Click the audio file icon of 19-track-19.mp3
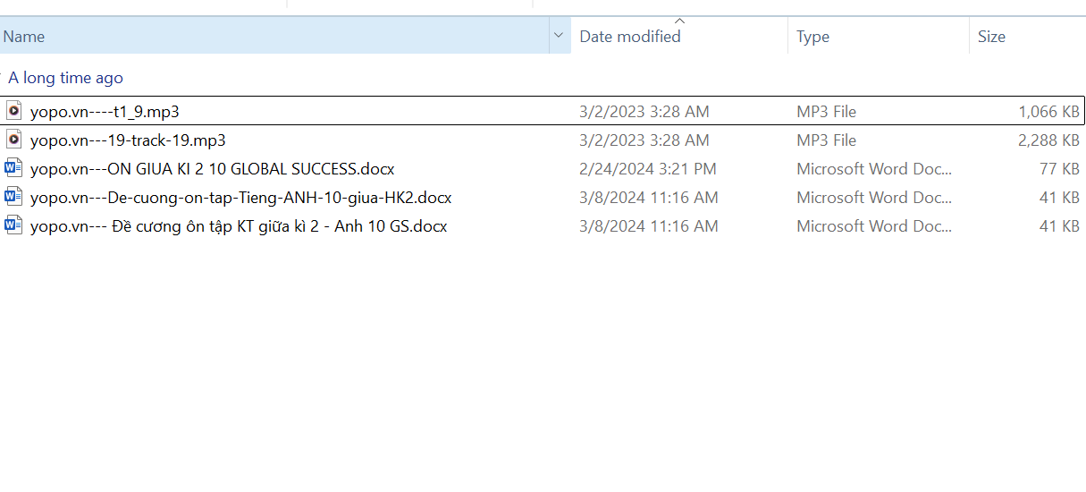This screenshot has height=492, width=1086. [x=13, y=140]
